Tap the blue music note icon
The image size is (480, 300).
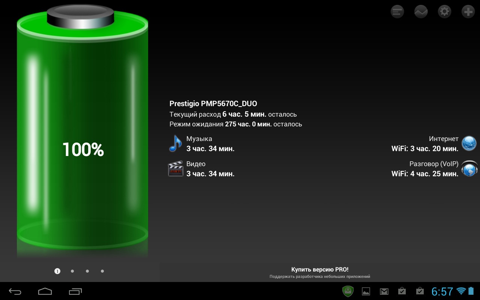[x=175, y=144]
